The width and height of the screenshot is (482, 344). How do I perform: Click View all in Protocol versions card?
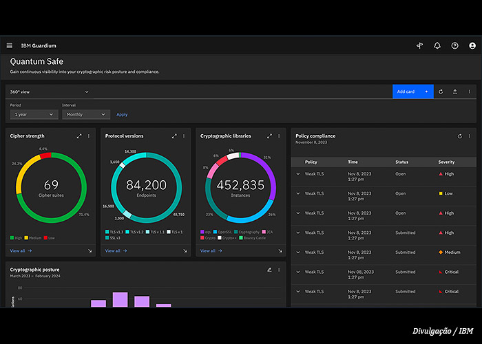[x=116, y=251]
